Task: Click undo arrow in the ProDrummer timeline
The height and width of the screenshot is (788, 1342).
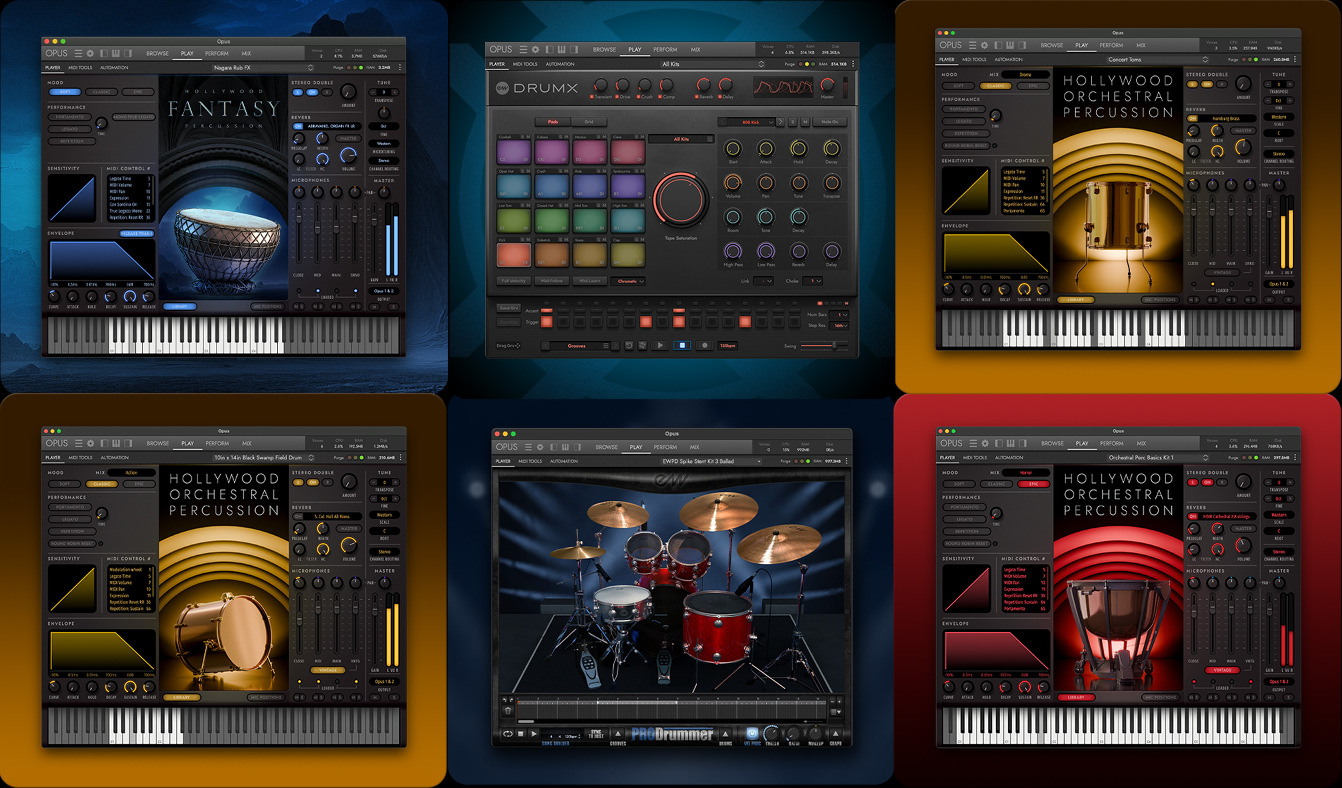Action: pos(505,700)
